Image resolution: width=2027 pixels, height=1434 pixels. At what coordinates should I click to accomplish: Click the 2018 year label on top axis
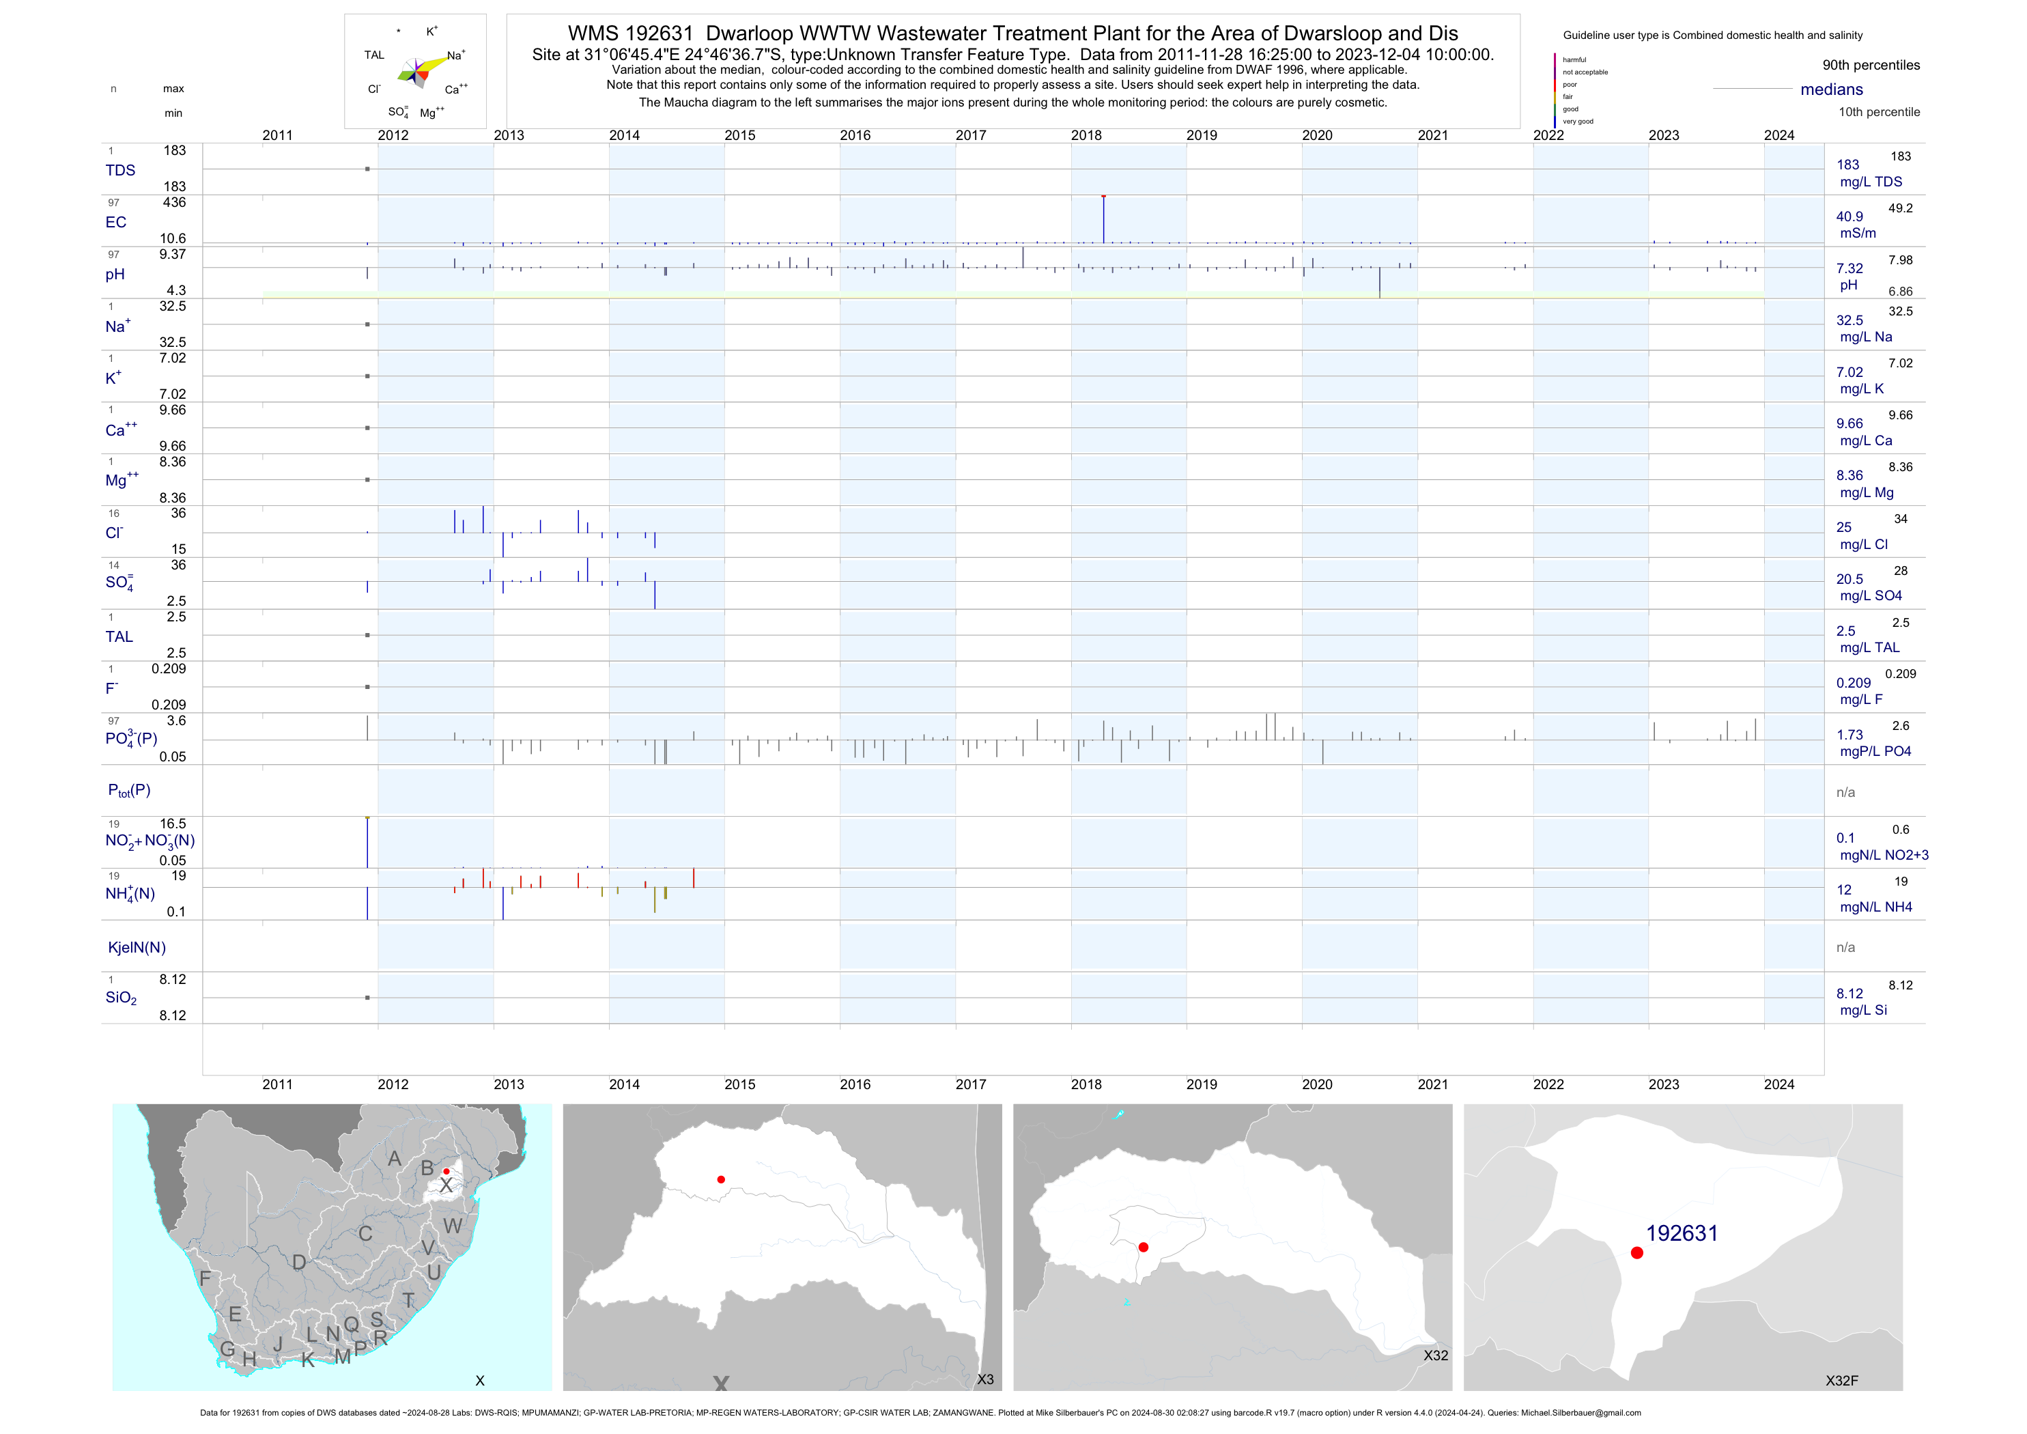pos(1086,135)
